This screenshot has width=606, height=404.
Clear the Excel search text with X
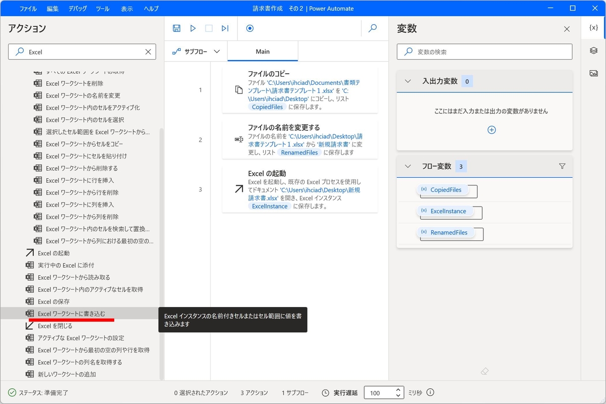148,52
